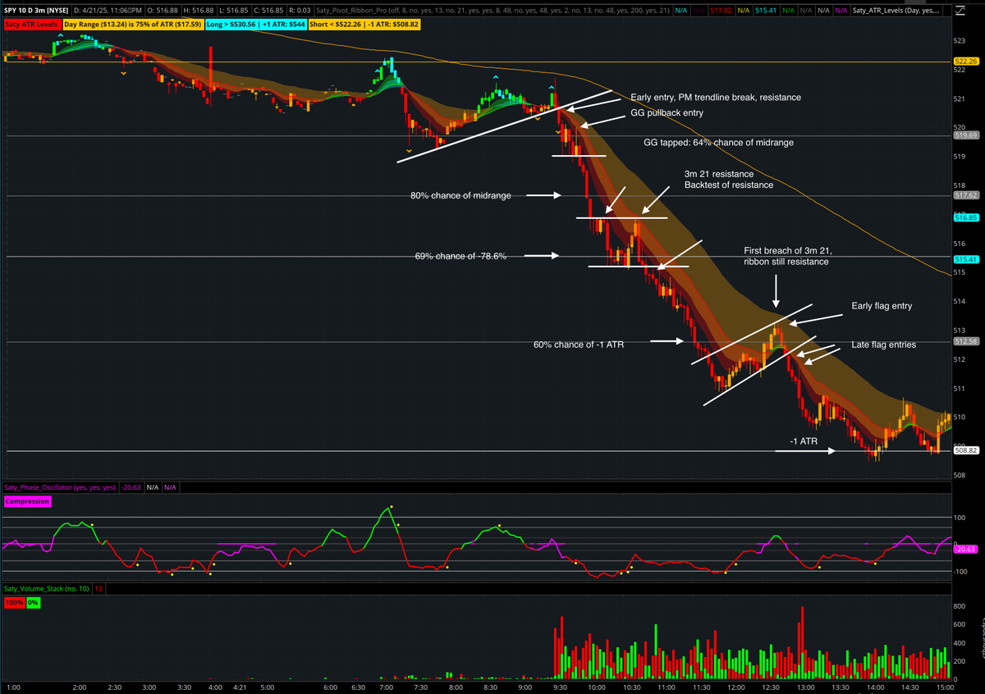
Task: Select the '69% chance of -78.6%' note
Action: pos(460,256)
